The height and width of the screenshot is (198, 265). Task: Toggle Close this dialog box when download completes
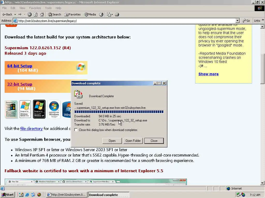point(76,130)
